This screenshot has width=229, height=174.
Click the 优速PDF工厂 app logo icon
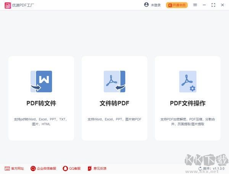pyautogui.click(x=8, y=5)
